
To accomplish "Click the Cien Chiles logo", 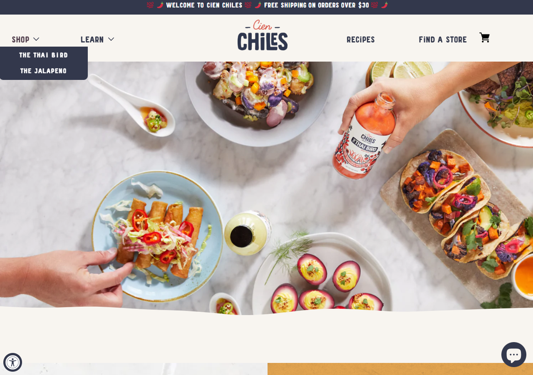I will tap(263, 35).
